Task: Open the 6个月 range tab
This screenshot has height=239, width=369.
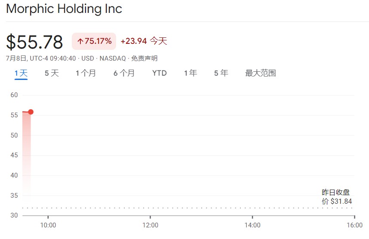Action: tap(124, 73)
